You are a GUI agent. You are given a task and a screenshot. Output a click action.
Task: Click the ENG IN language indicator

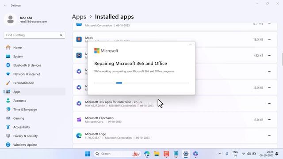point(235,154)
